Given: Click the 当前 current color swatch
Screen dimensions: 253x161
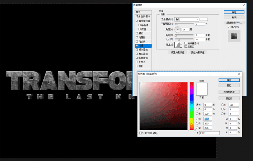Looking at the screenshot, I should point(202,92).
